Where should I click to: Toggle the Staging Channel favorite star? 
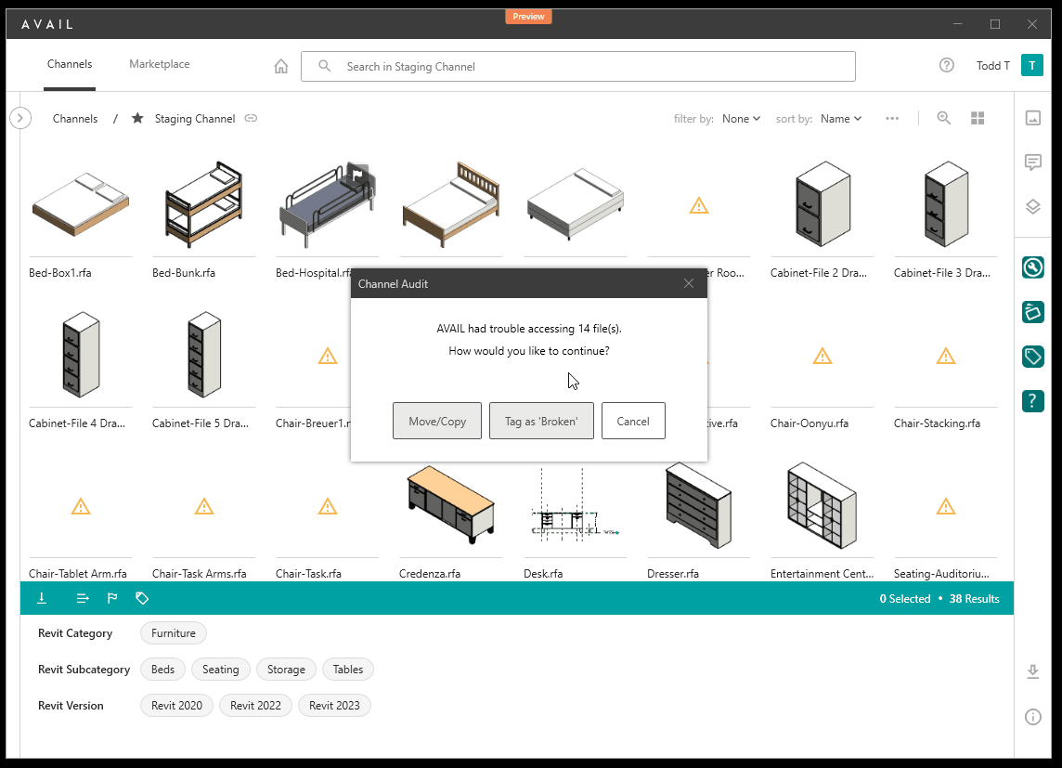137,119
